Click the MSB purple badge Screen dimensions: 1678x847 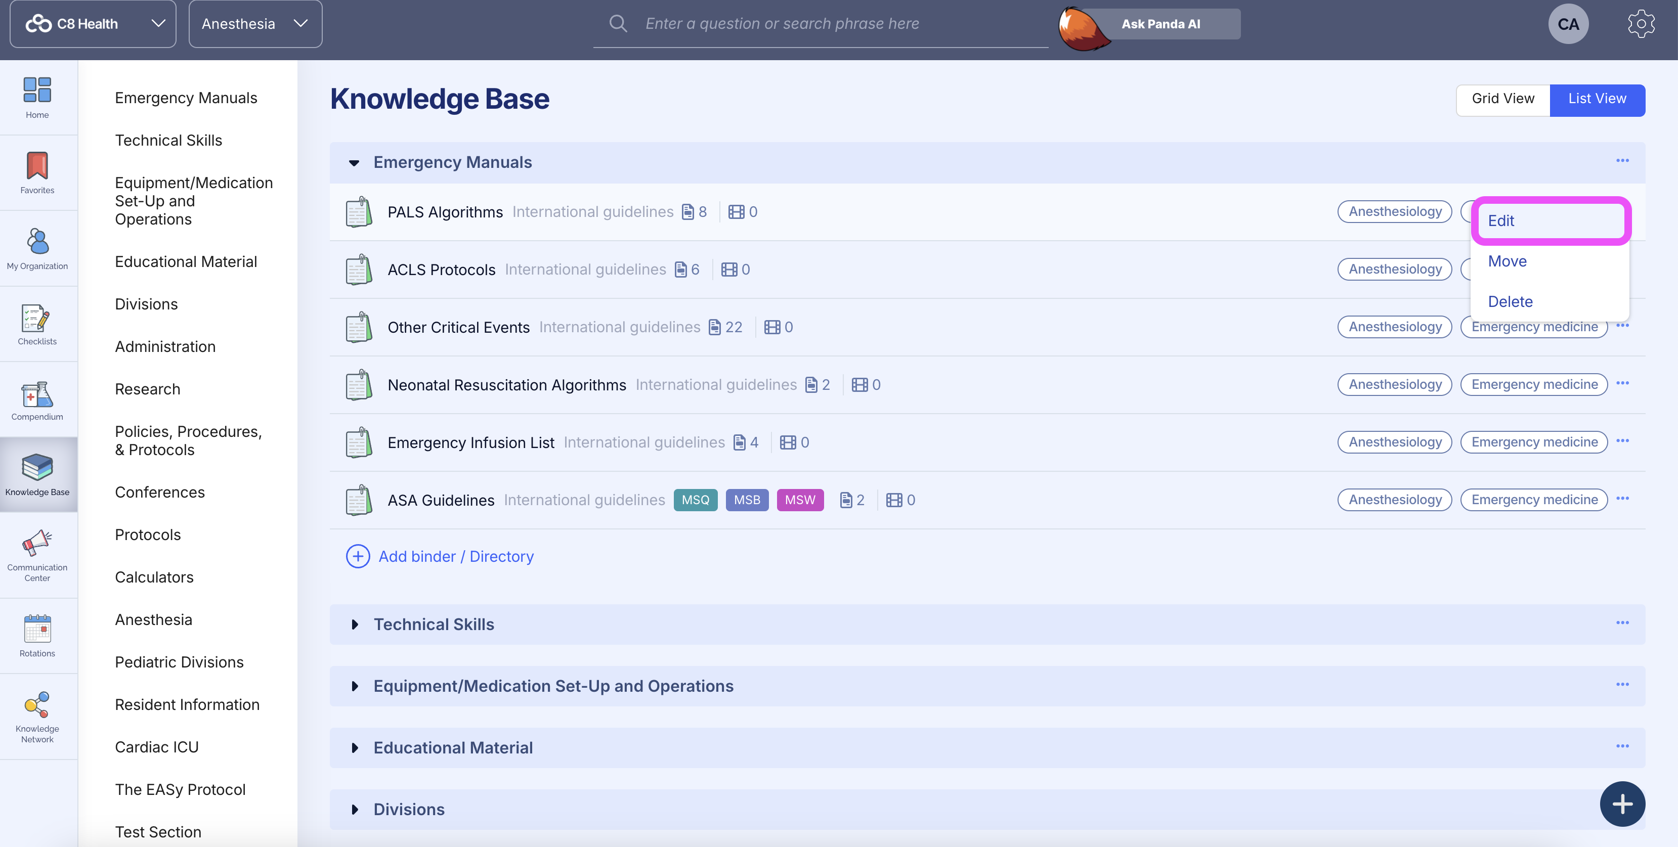(747, 500)
